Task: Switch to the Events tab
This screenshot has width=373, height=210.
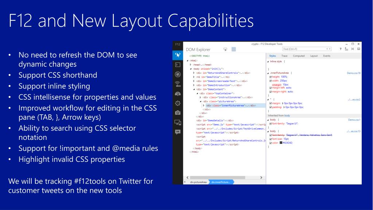Action: pyautogui.click(x=327, y=56)
